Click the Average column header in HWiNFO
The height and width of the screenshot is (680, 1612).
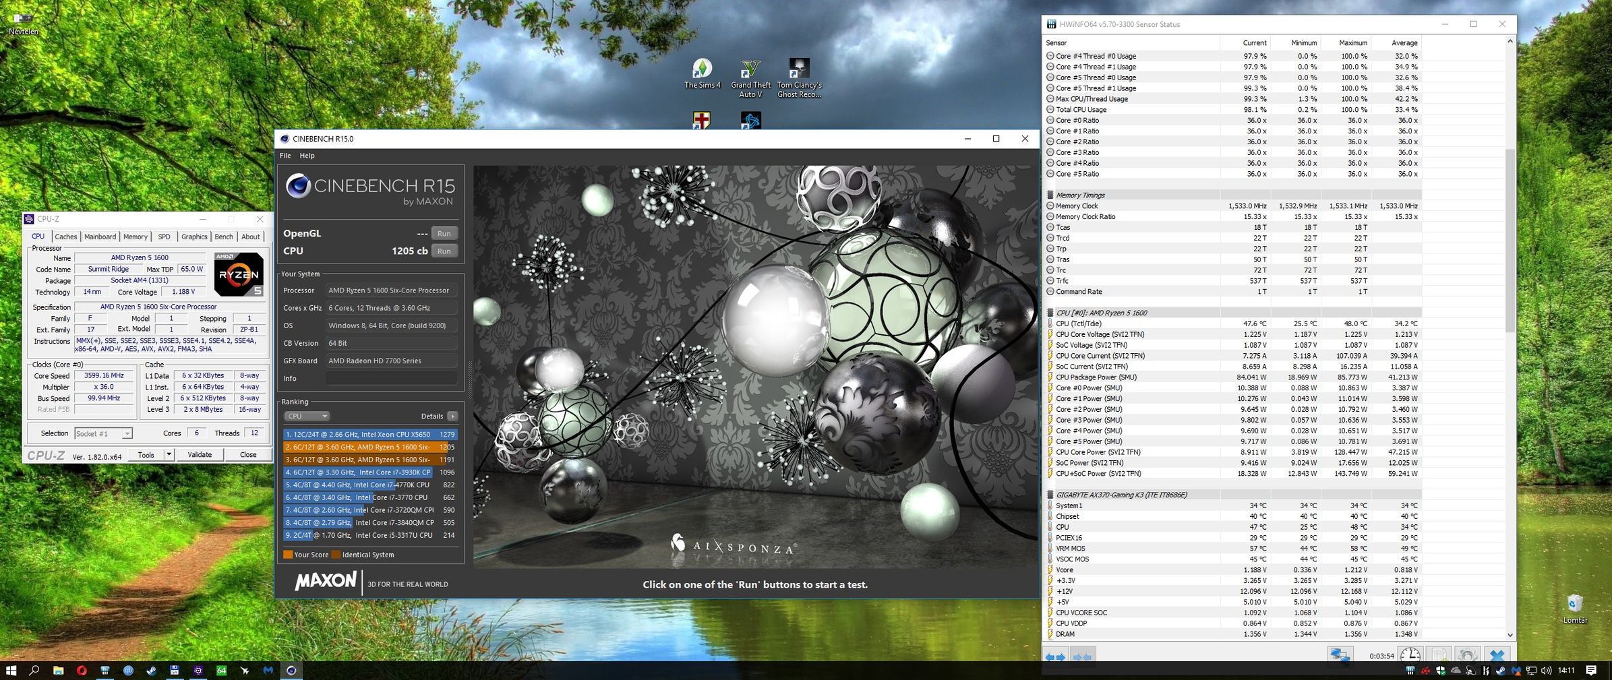tap(1396, 43)
